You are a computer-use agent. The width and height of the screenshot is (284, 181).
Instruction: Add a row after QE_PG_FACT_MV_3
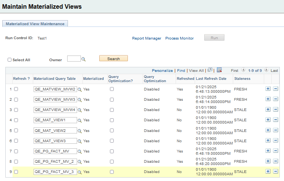[x=268, y=171]
